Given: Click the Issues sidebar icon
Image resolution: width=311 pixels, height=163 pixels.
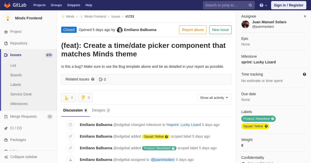Looking at the screenshot, I should [x=6, y=55].
